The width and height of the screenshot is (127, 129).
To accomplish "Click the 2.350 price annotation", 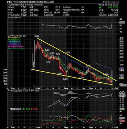I will click(52, 53).
